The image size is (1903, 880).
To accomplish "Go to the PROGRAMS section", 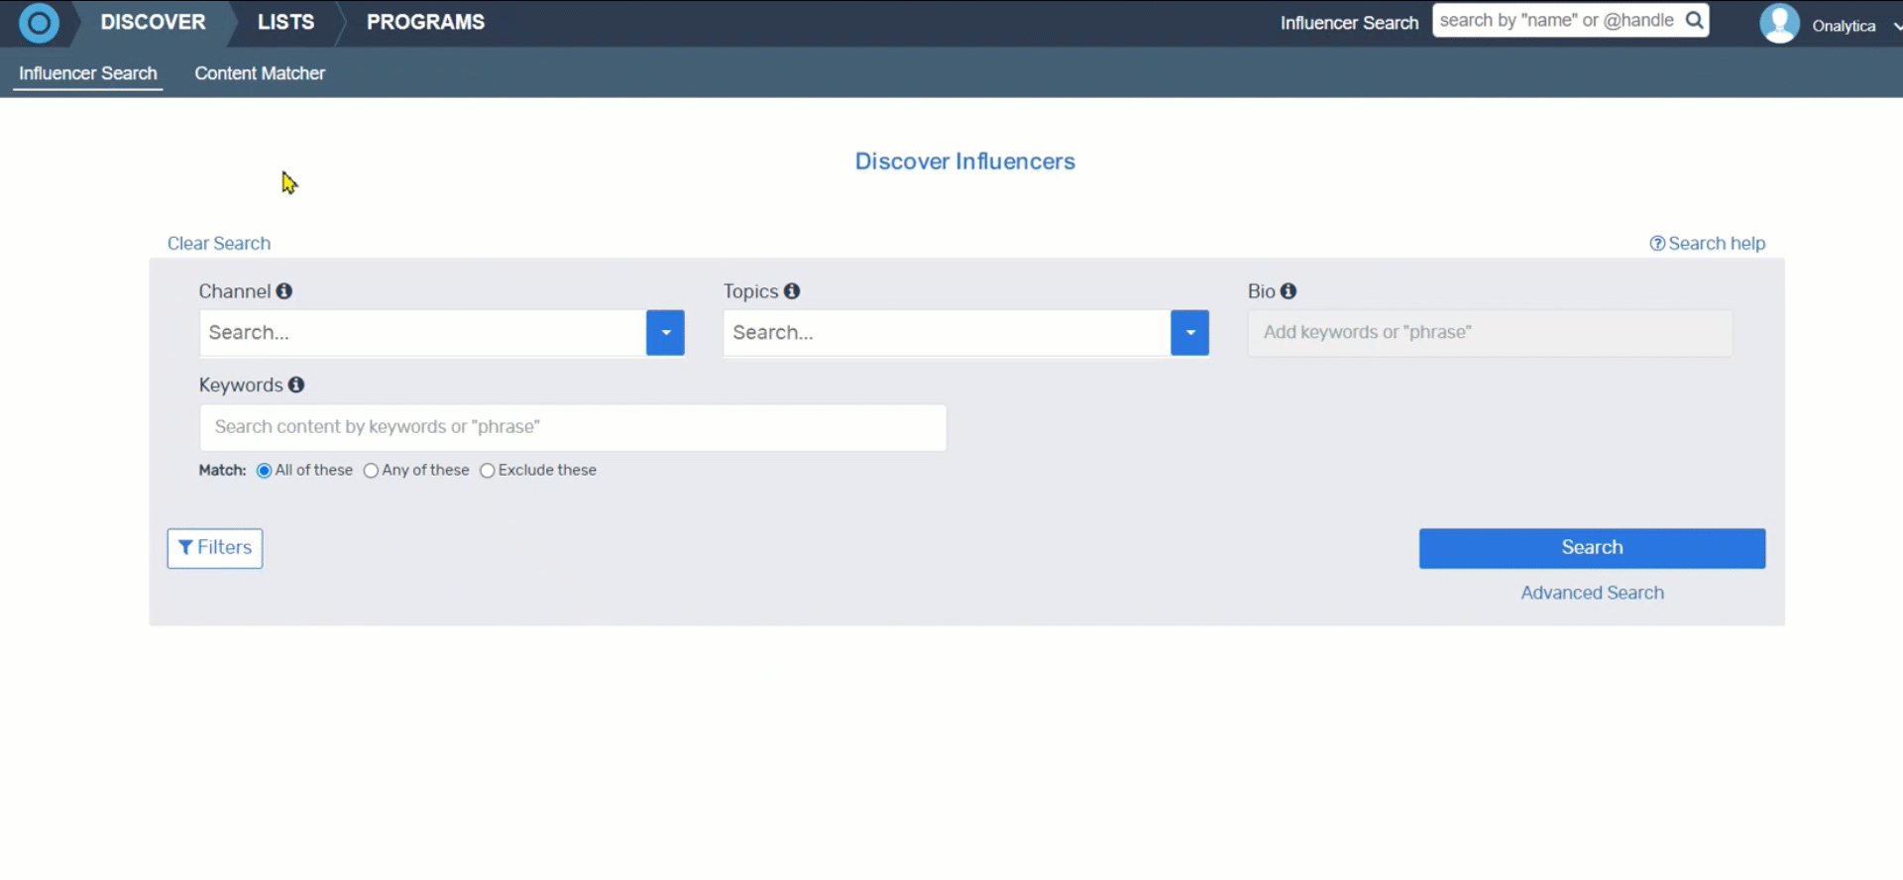I will coord(425,22).
